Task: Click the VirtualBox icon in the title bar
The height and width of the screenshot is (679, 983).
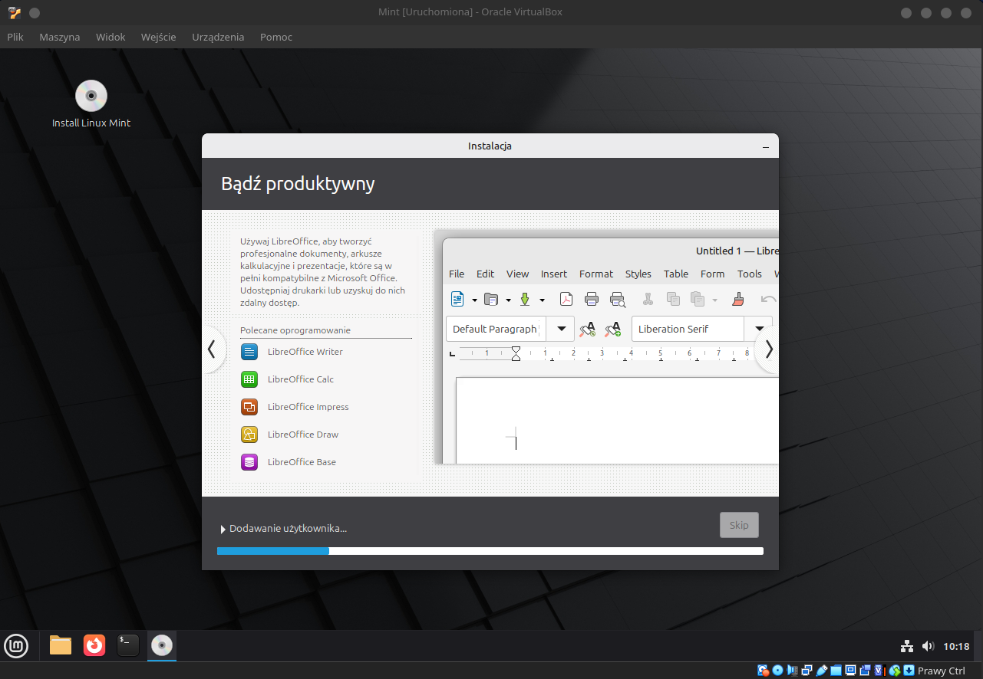Action: click(x=15, y=12)
